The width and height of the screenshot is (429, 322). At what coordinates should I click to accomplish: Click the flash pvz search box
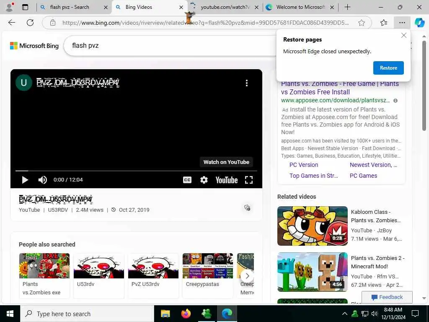point(170,46)
